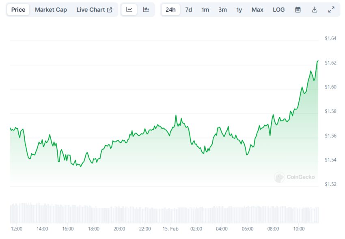Choose the 3m time range
The image size is (345, 239).
tap(222, 10)
